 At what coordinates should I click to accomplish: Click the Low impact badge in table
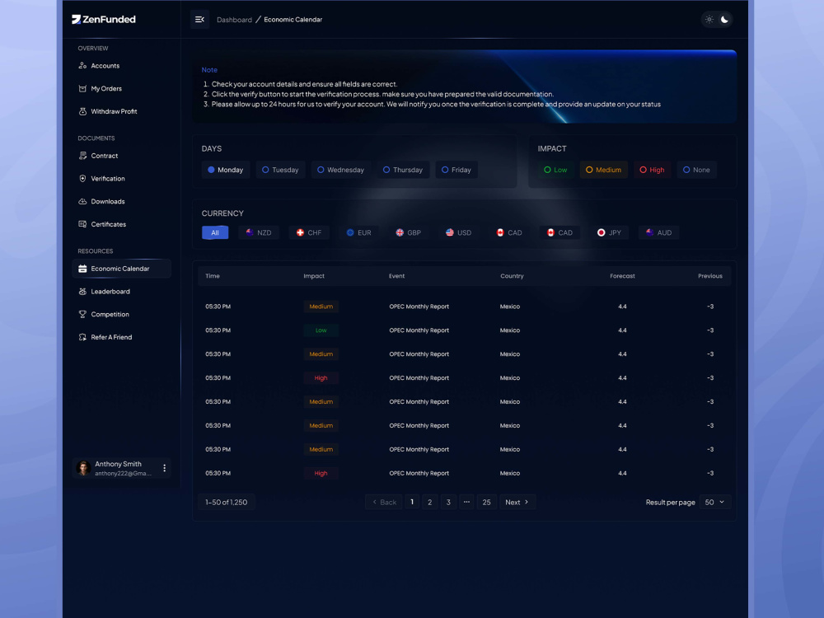[x=321, y=330]
